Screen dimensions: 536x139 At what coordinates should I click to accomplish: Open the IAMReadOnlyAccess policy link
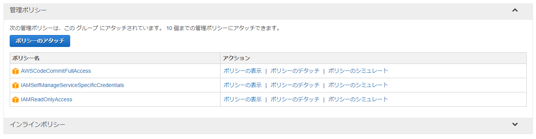coord(47,99)
